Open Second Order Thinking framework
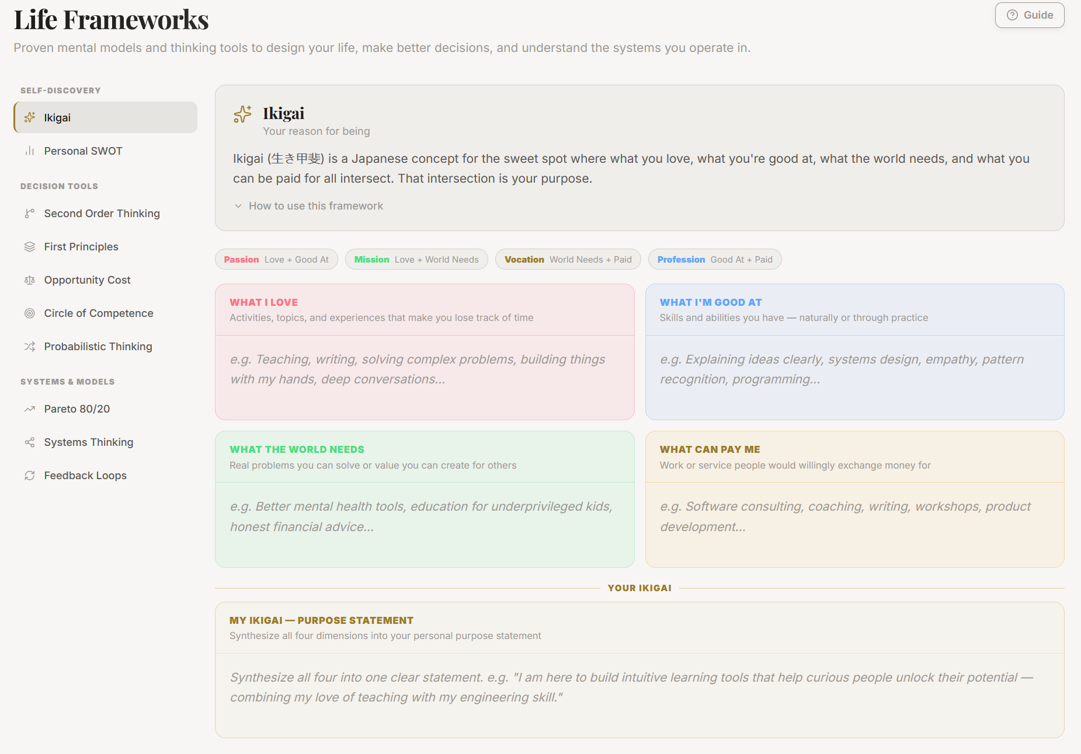1081x754 pixels. pos(106,213)
